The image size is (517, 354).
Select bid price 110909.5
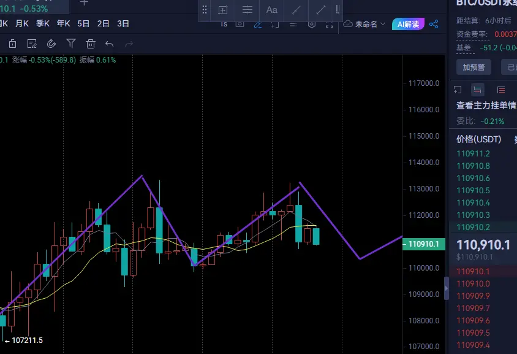(x=473, y=333)
